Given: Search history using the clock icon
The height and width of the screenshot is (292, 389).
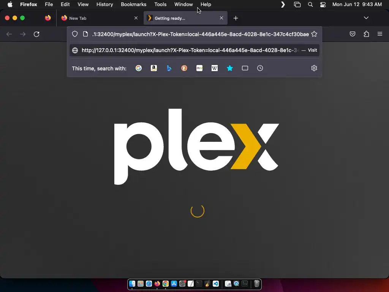Looking at the screenshot, I should click(260, 68).
